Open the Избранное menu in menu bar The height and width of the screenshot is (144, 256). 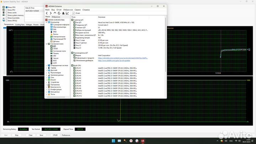[x=68, y=10]
